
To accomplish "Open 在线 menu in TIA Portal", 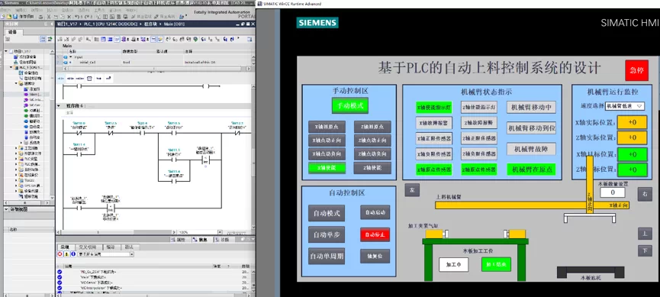I will pyautogui.click(x=67, y=10).
